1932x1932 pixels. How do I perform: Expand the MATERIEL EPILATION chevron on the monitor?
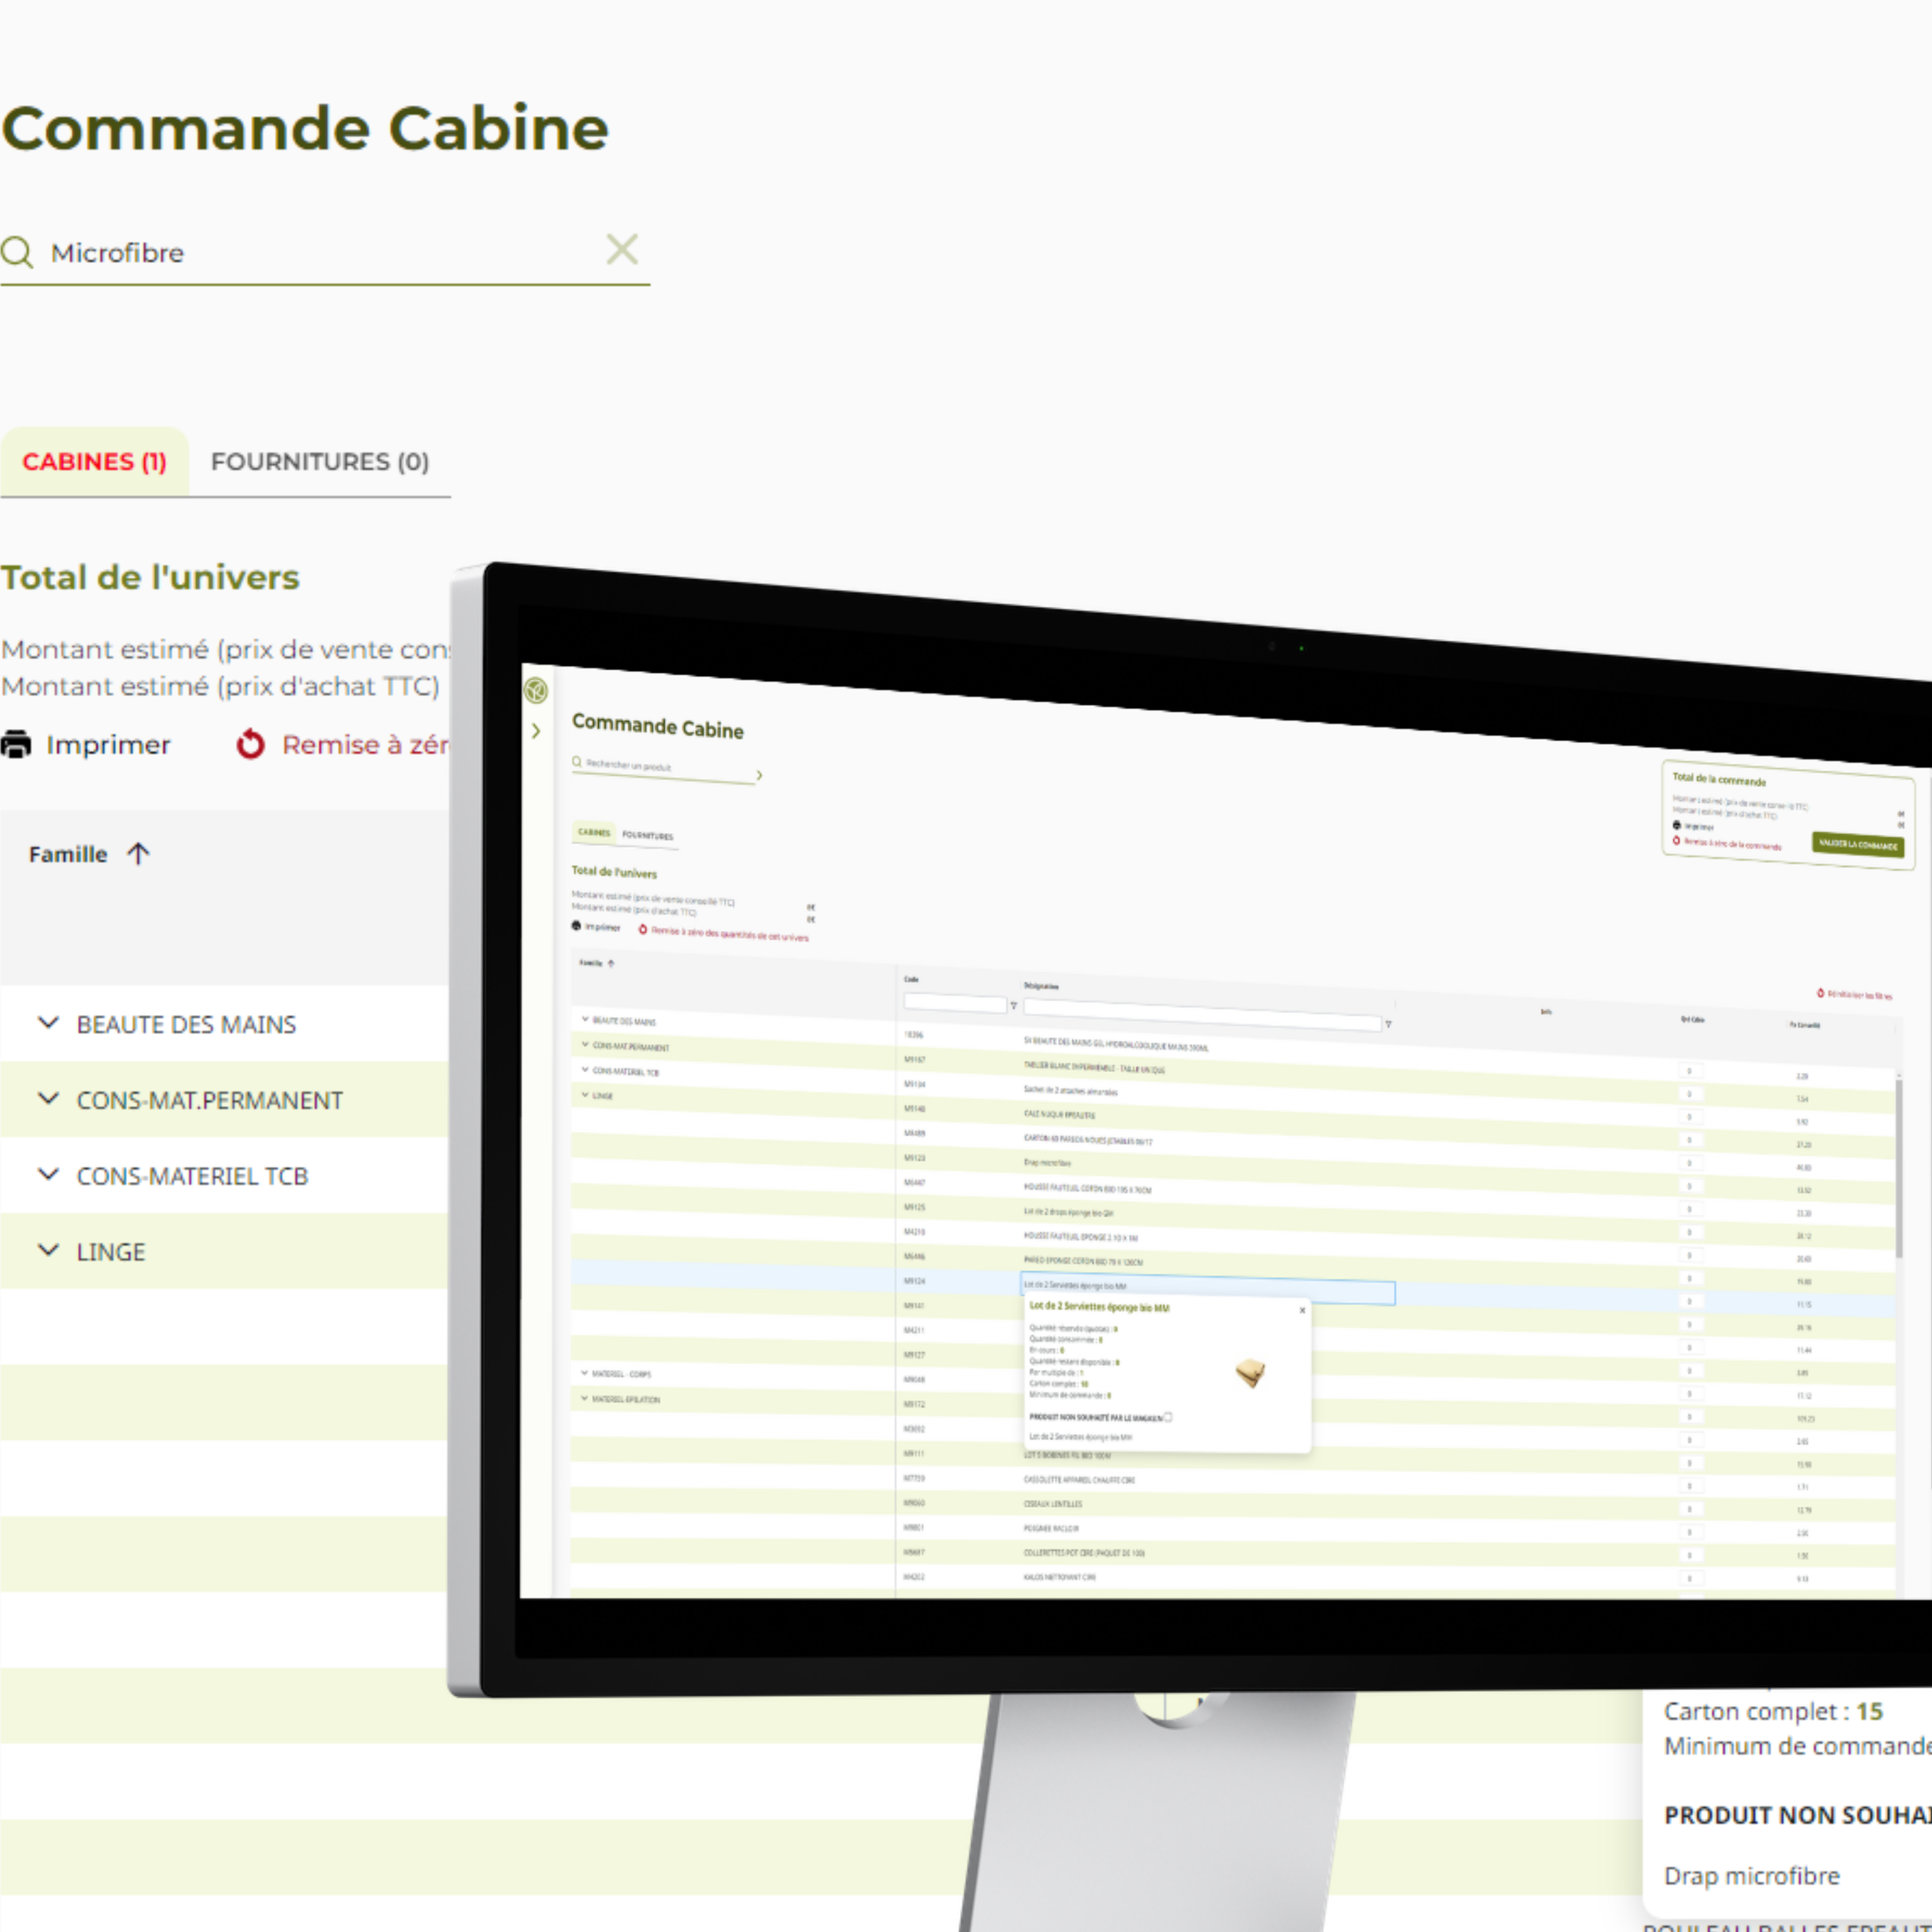pyautogui.click(x=584, y=1398)
